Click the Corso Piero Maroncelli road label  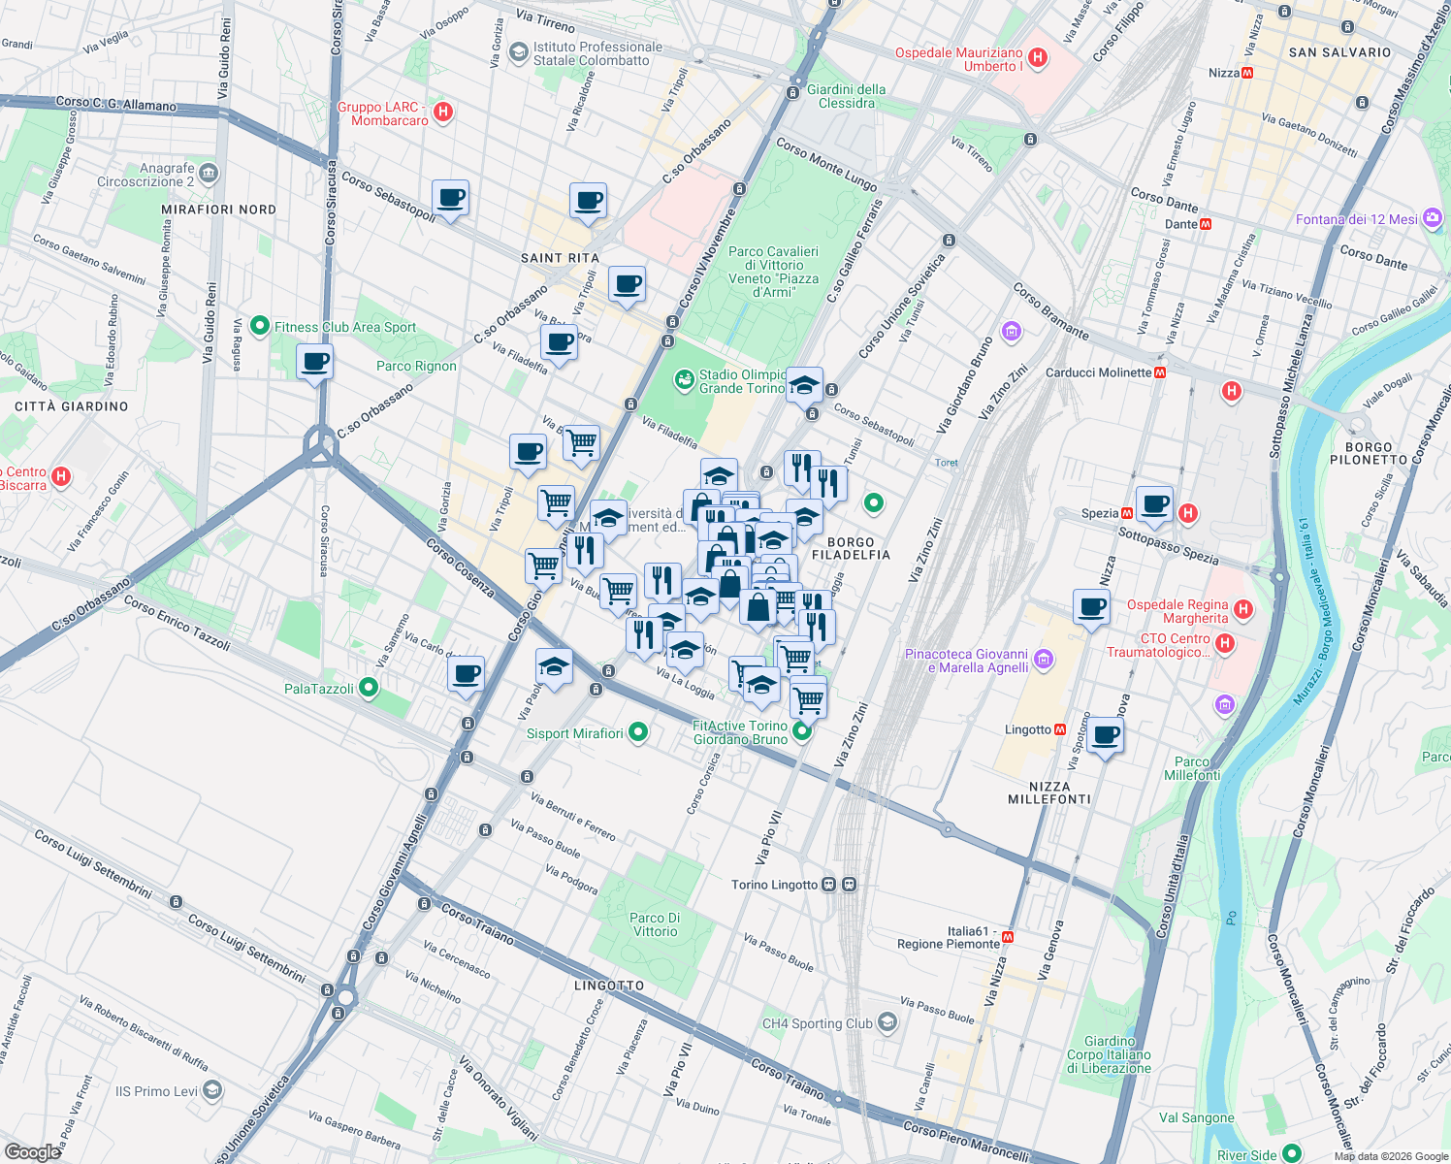965,1141
